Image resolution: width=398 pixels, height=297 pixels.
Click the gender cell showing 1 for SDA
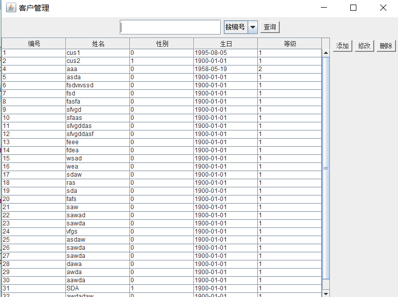(161, 288)
